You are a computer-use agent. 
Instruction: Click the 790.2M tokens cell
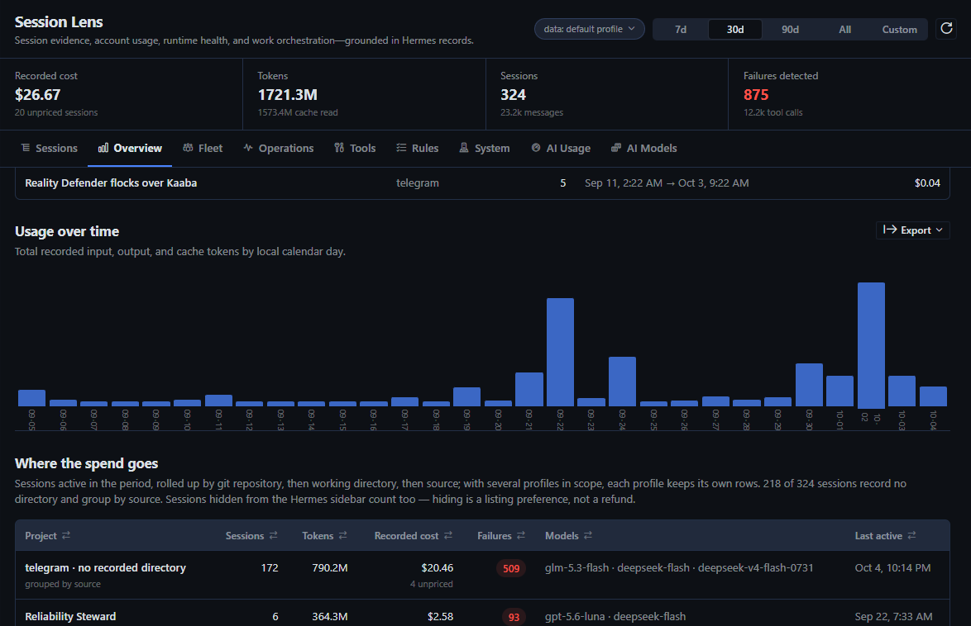(x=329, y=568)
